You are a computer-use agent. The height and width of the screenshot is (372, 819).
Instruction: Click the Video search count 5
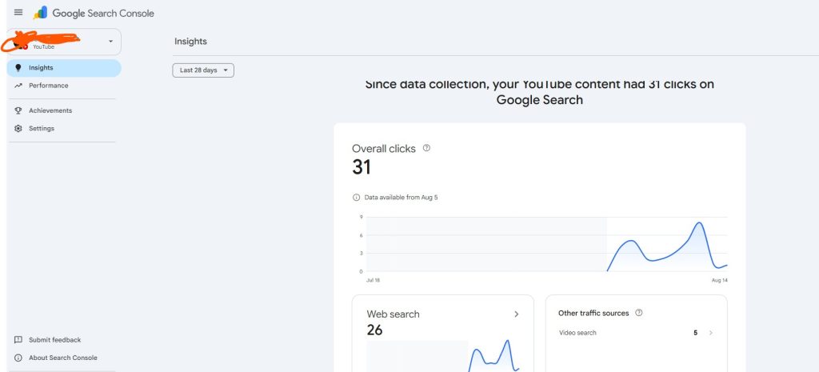coord(695,333)
